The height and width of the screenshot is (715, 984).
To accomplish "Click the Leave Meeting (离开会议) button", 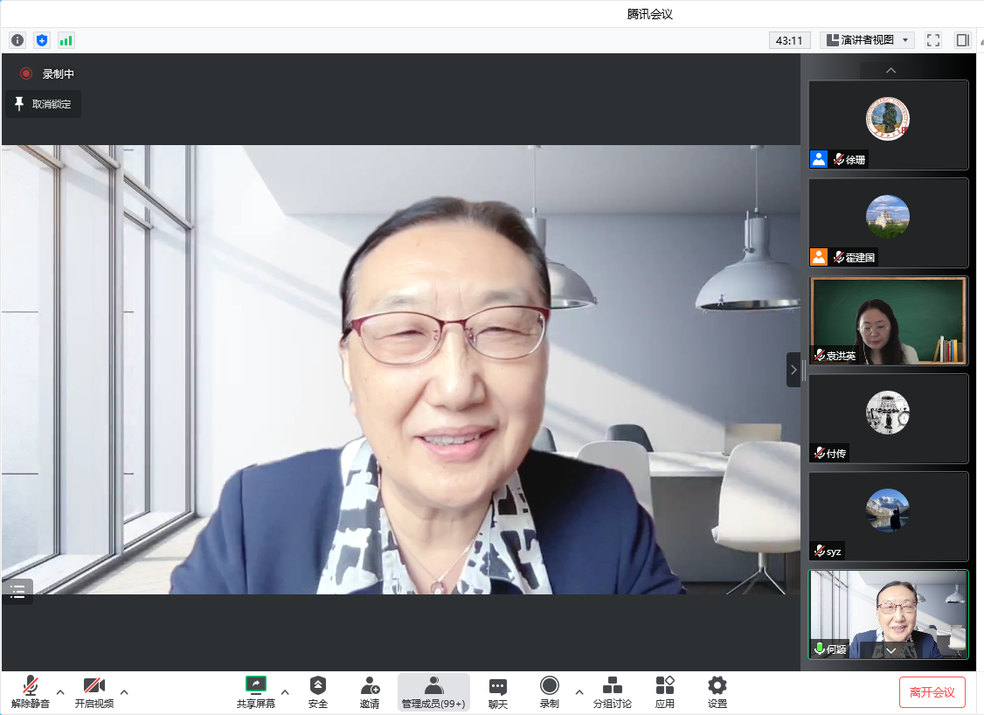I will point(932,692).
